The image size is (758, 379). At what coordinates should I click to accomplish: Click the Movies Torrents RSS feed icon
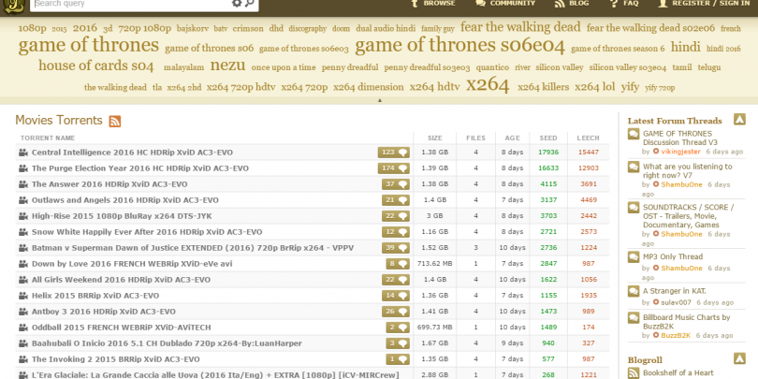point(115,121)
